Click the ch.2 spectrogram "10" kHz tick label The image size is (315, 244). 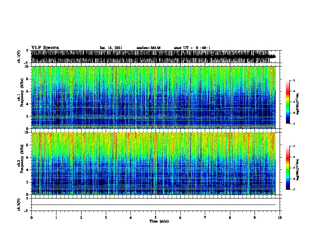(x=27, y=132)
